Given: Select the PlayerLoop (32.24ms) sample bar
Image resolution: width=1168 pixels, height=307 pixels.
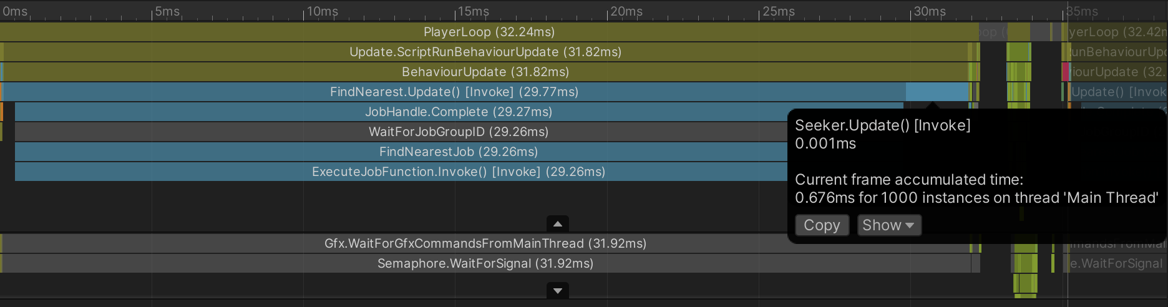Looking at the screenshot, I should tap(489, 32).
